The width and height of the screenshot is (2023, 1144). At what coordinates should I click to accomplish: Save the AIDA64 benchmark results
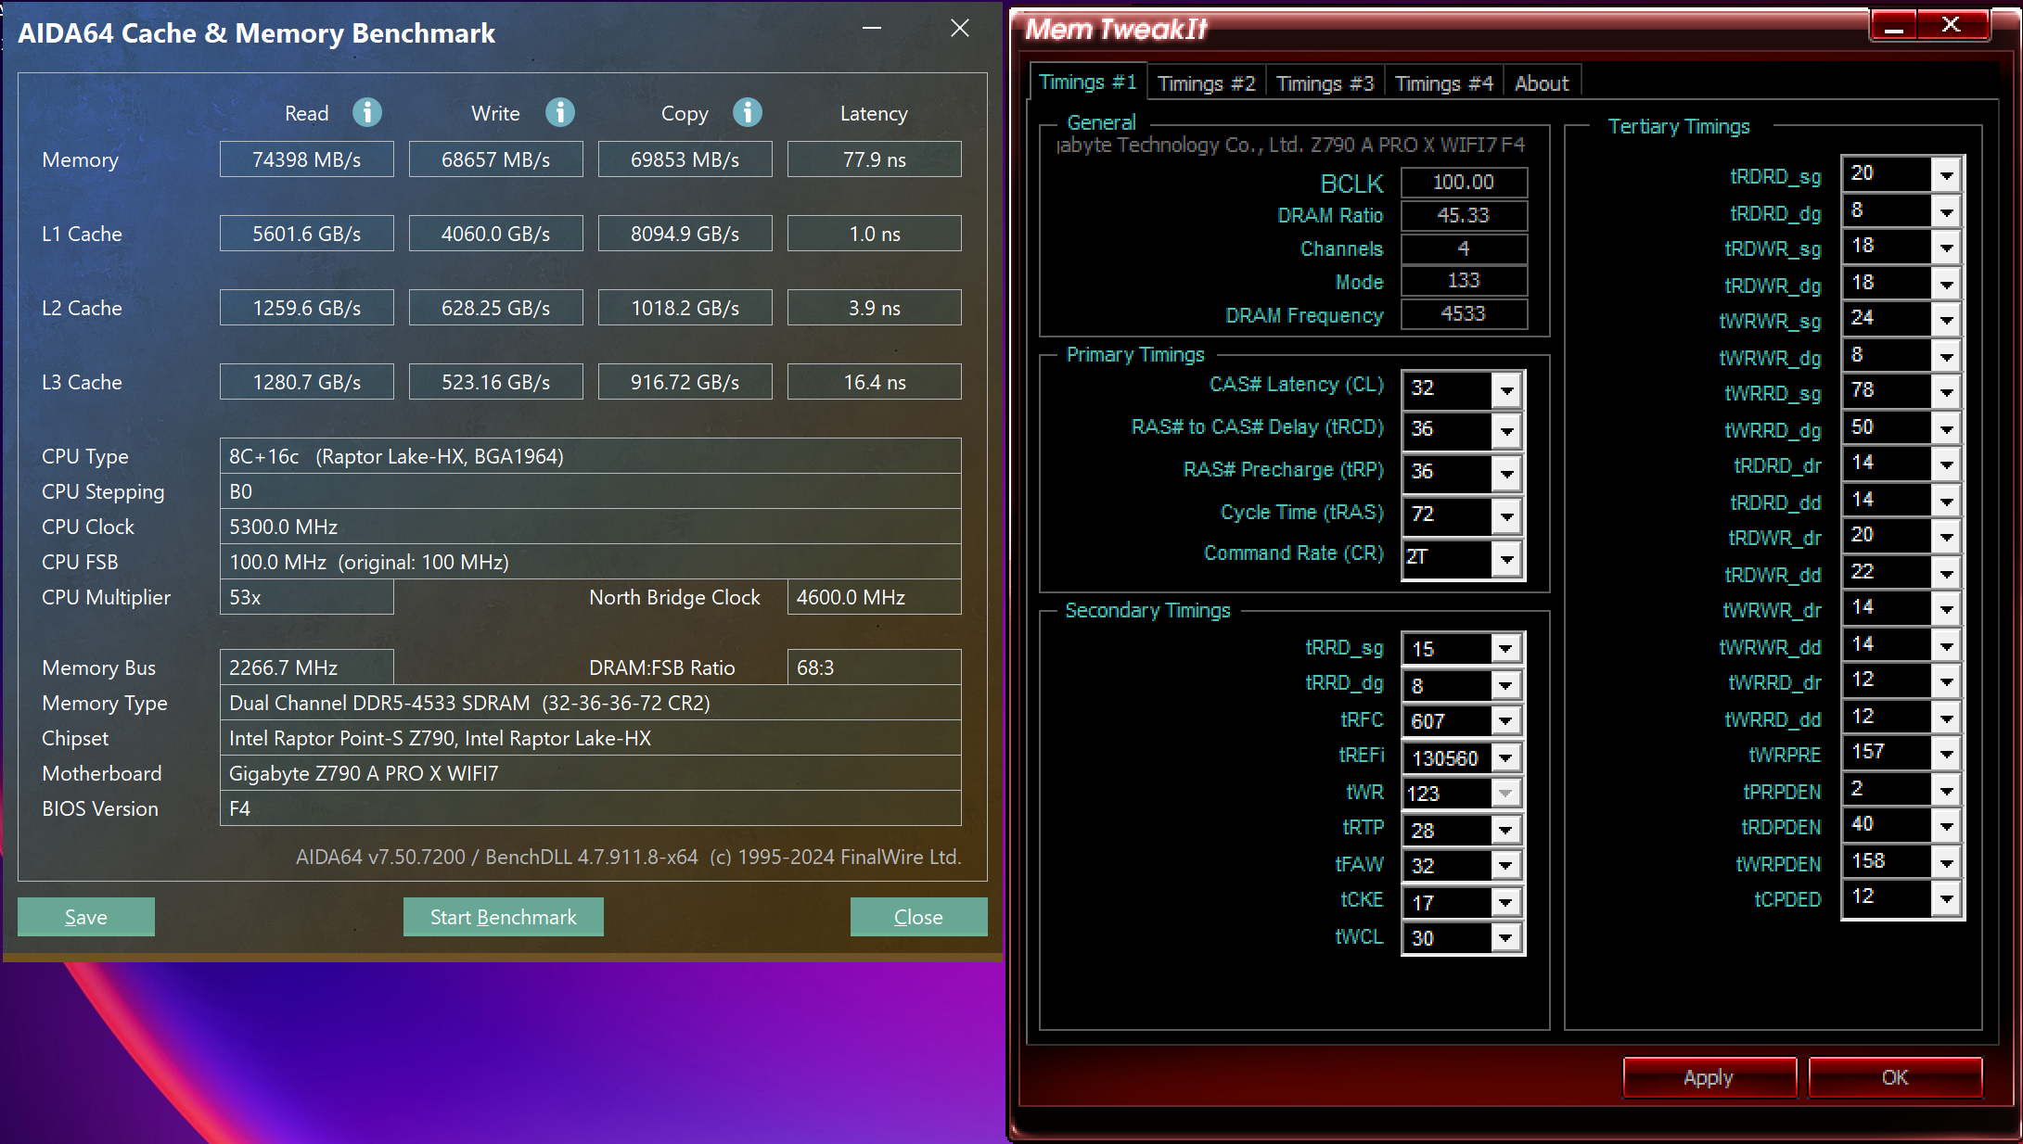tap(86, 917)
